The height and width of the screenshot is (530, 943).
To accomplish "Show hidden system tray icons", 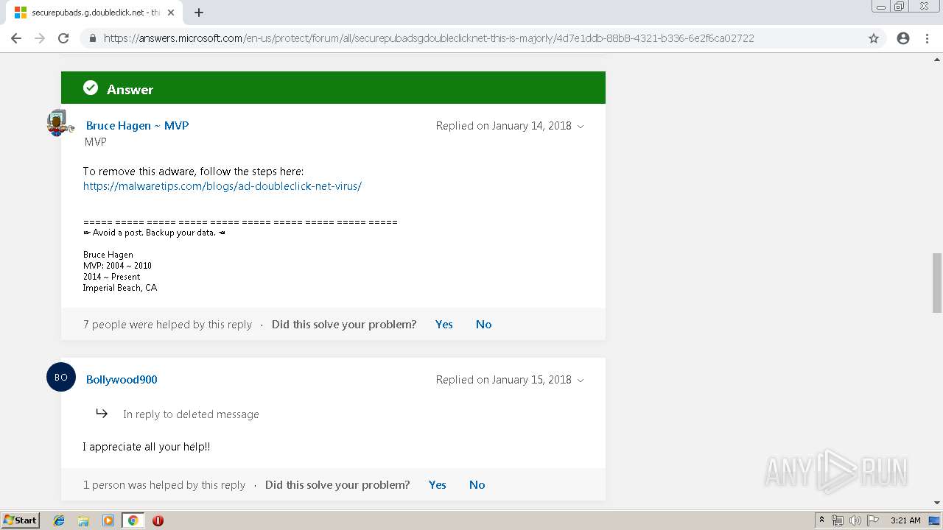I will pos(822,520).
